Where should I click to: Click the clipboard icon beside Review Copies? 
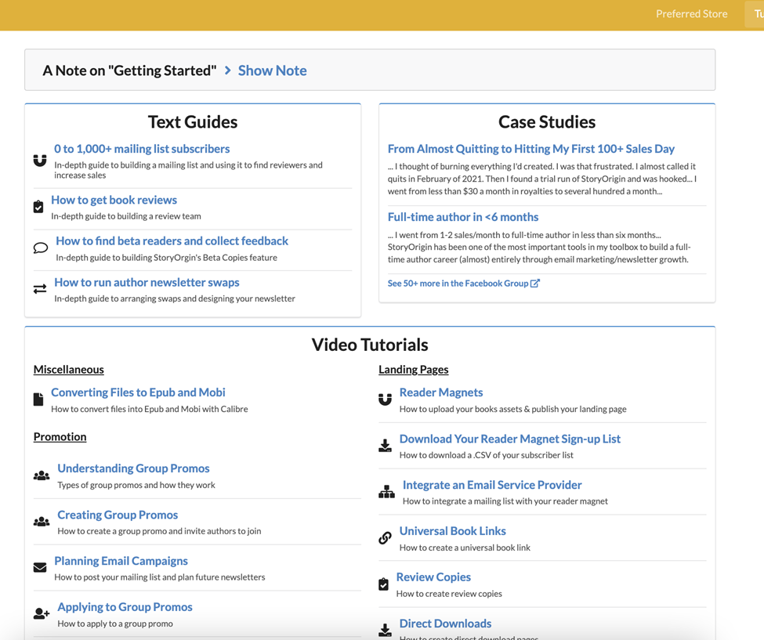pyautogui.click(x=383, y=584)
